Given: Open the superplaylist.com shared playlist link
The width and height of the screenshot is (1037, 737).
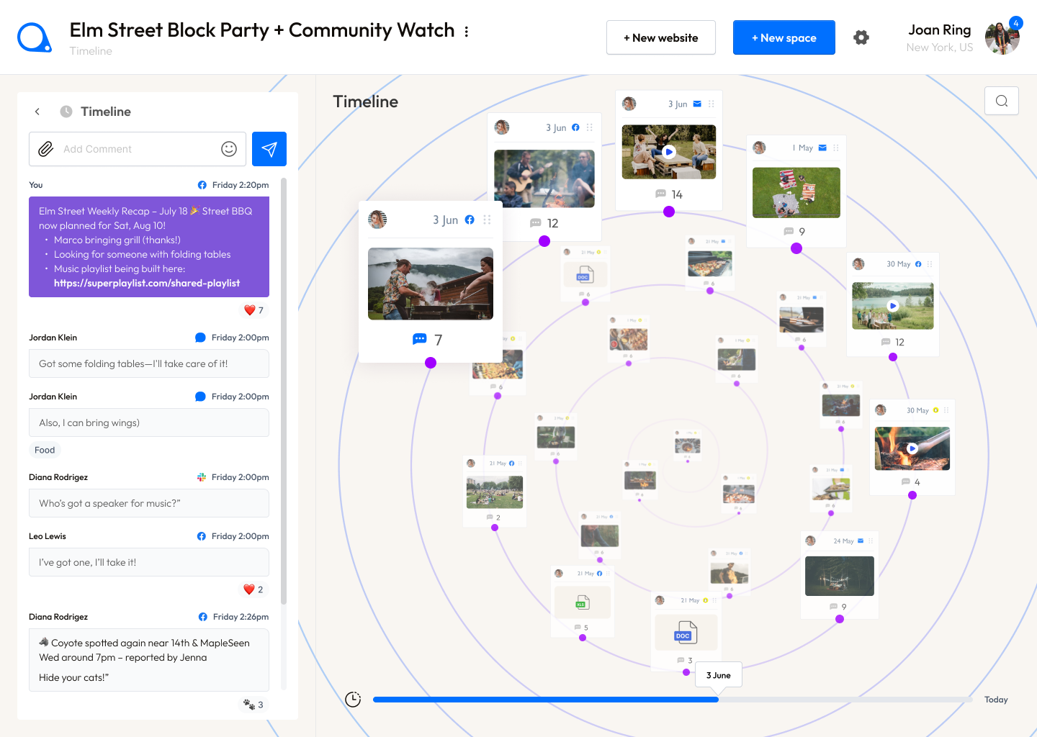Looking at the screenshot, I should (x=147, y=283).
